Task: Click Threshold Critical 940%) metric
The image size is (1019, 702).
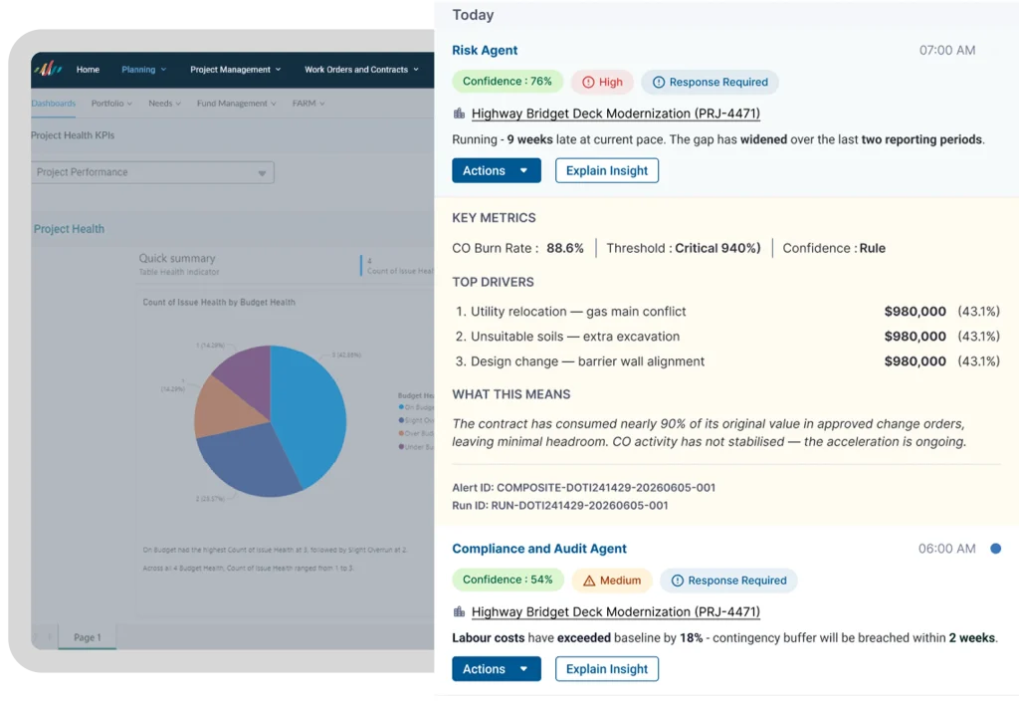Action: point(683,248)
